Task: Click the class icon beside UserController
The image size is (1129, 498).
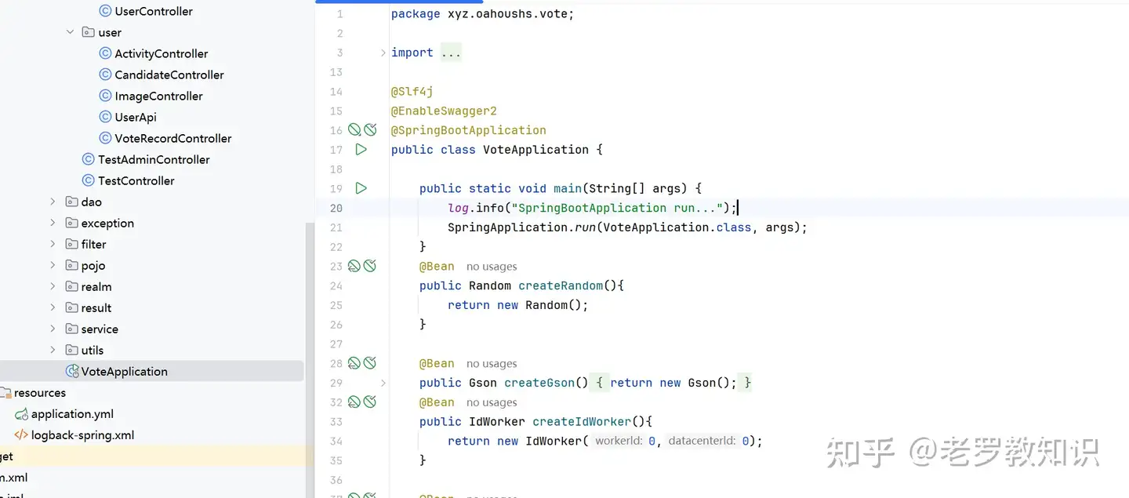Action: [105, 11]
